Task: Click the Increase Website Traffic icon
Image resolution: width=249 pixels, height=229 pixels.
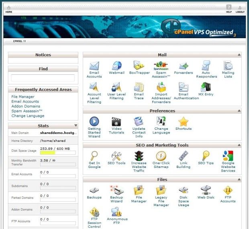Action: click(x=139, y=156)
